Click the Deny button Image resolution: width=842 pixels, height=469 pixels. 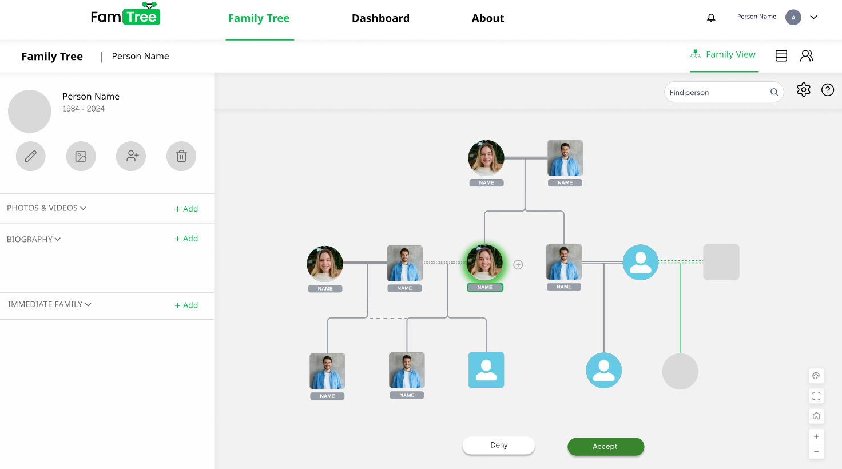click(499, 445)
